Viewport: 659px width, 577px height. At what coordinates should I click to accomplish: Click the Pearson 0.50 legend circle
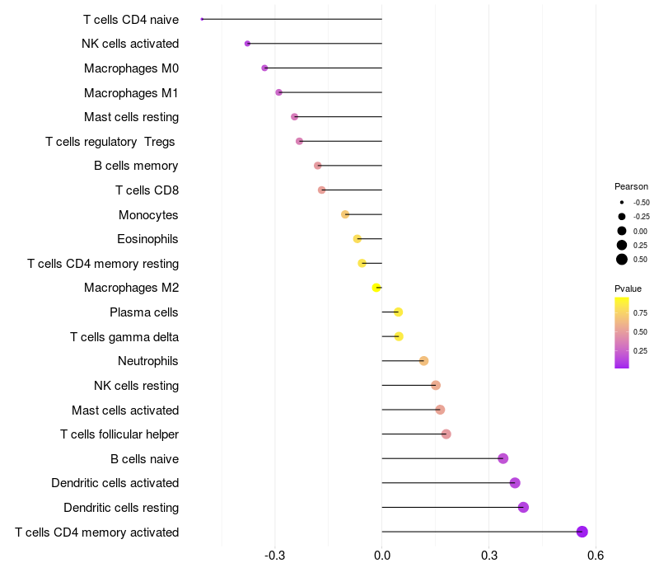[x=622, y=260]
